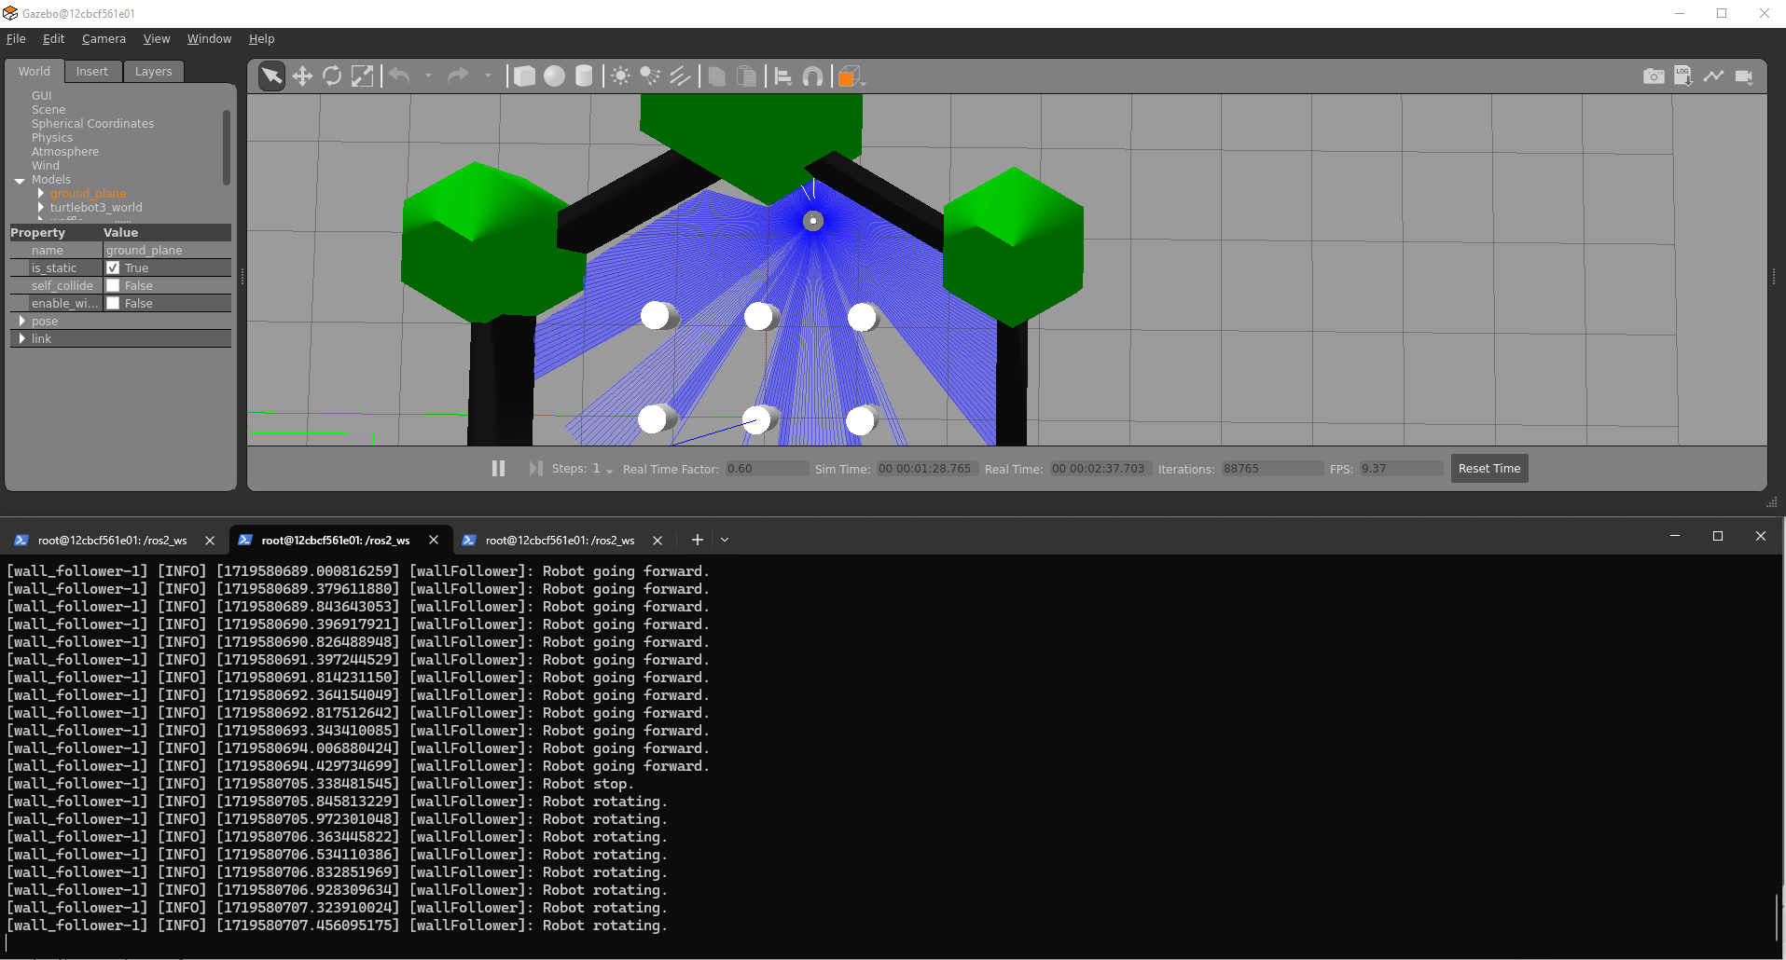Activate the snap magnet tool
The width and height of the screenshot is (1786, 960).
813,76
